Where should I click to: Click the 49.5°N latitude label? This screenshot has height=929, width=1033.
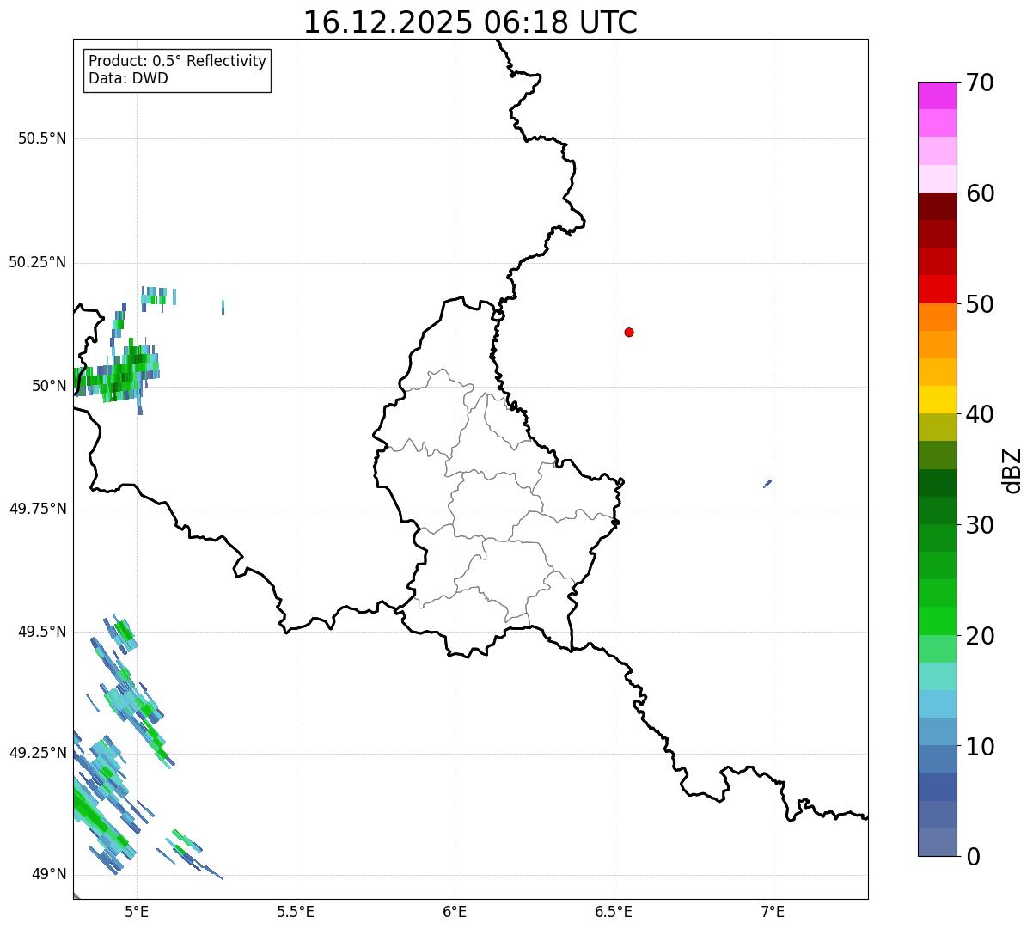[42, 632]
